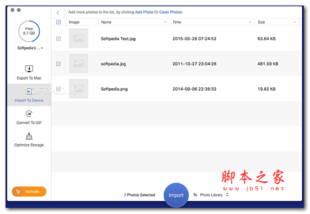Select the Import To Device icon

[x=29, y=92]
